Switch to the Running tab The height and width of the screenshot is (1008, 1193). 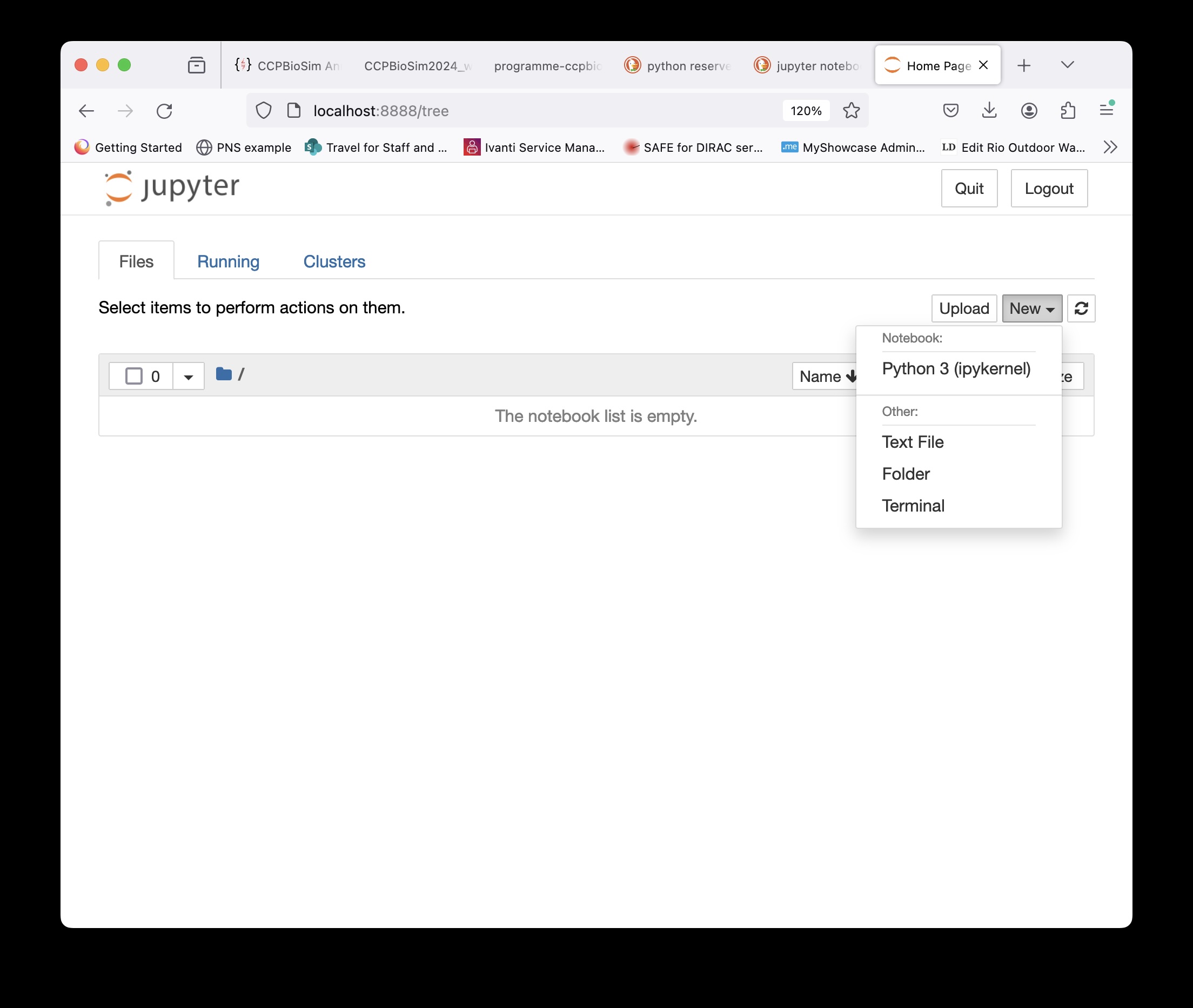coord(228,261)
